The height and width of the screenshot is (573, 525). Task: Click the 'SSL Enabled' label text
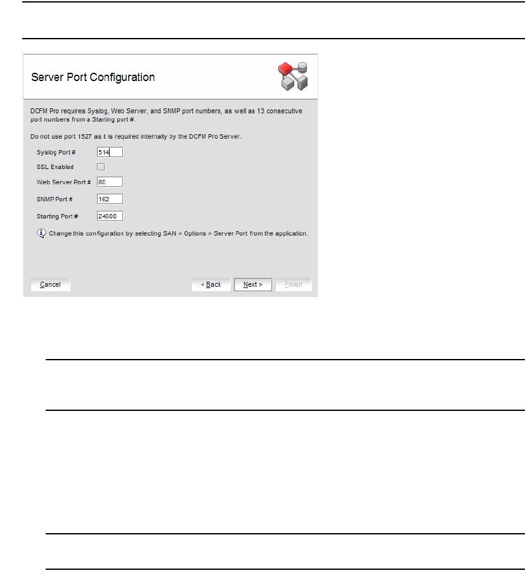tap(55, 167)
